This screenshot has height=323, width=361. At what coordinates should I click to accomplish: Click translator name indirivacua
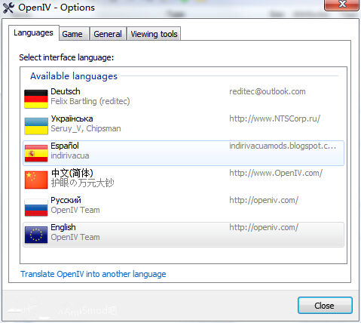70,155
